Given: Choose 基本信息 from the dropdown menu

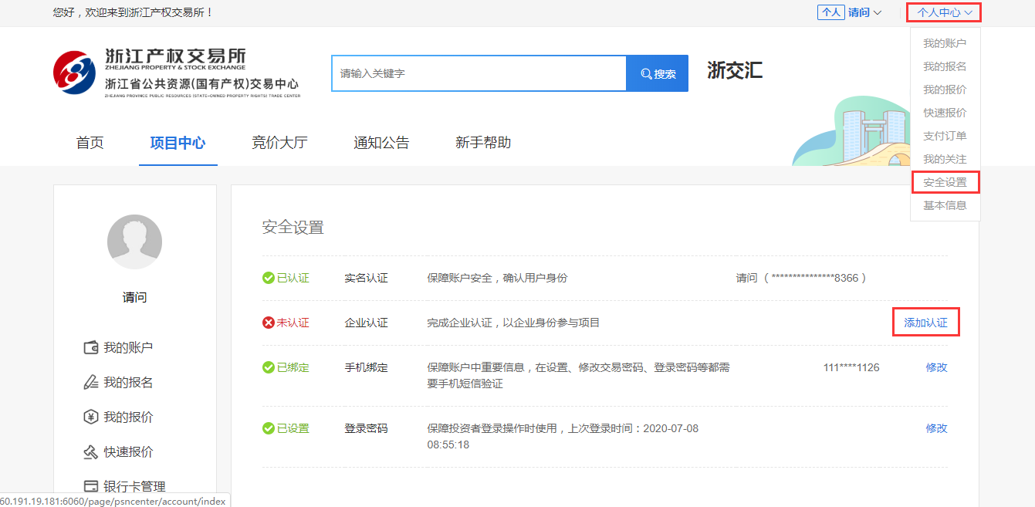Looking at the screenshot, I should (945, 205).
